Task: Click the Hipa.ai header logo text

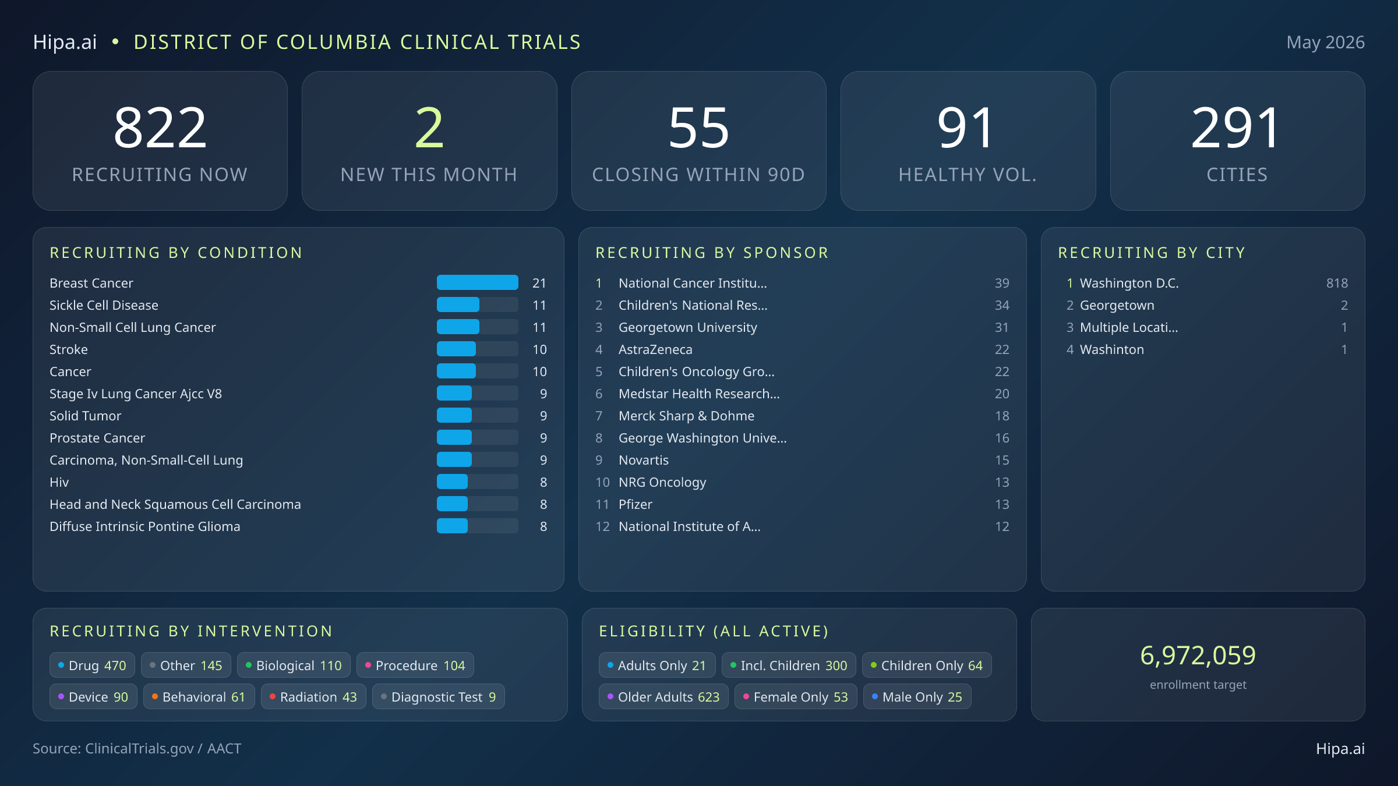Action: point(65,42)
